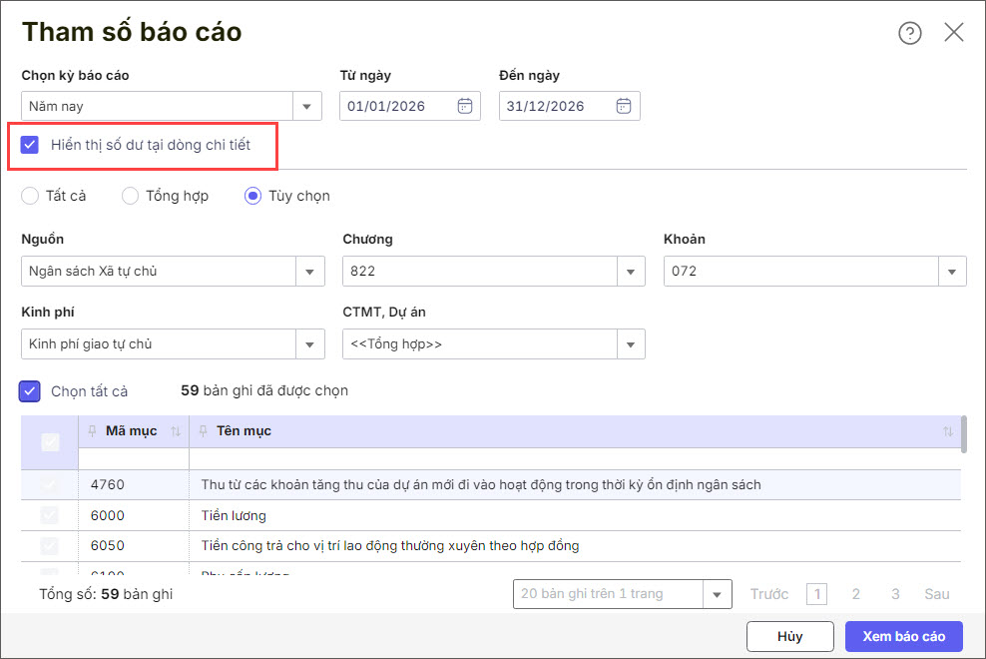The width and height of the screenshot is (986, 659).
Task: Open the help question mark icon
Action: 909,33
